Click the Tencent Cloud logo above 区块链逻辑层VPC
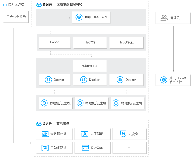 (39, 5)
